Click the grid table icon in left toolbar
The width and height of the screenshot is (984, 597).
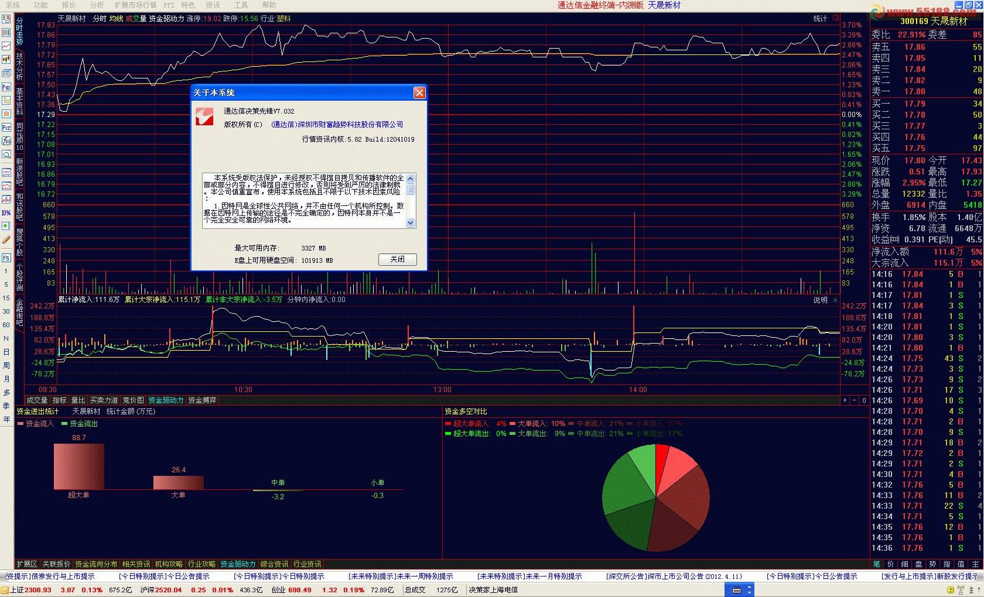click(6, 32)
